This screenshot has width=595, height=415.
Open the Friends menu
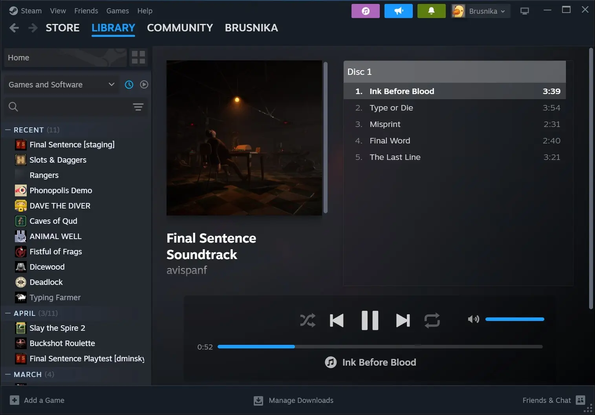tap(86, 11)
